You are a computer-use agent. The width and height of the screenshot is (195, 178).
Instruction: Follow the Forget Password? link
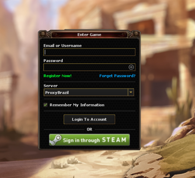pos(117,76)
